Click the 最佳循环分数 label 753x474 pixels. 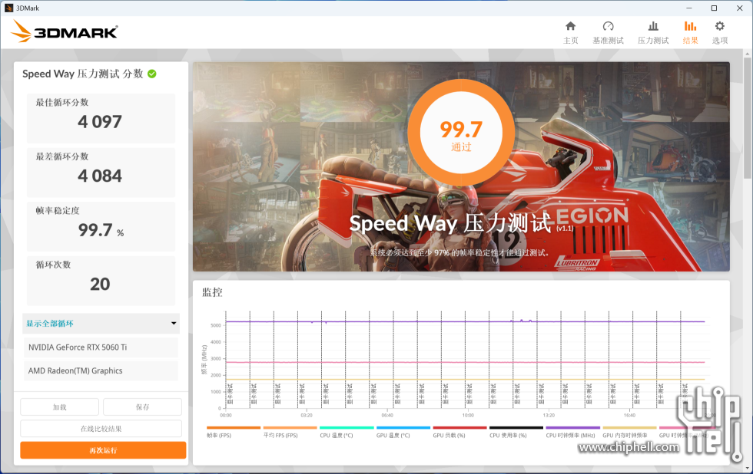pos(62,102)
